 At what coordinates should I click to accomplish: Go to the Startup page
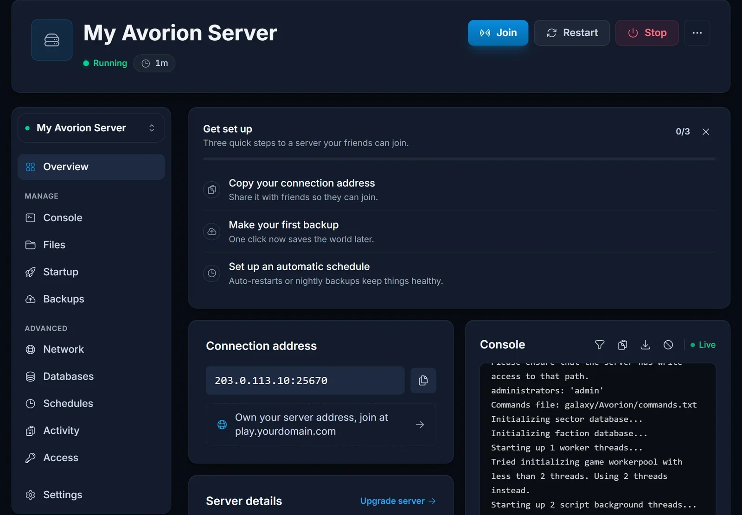coord(91,272)
